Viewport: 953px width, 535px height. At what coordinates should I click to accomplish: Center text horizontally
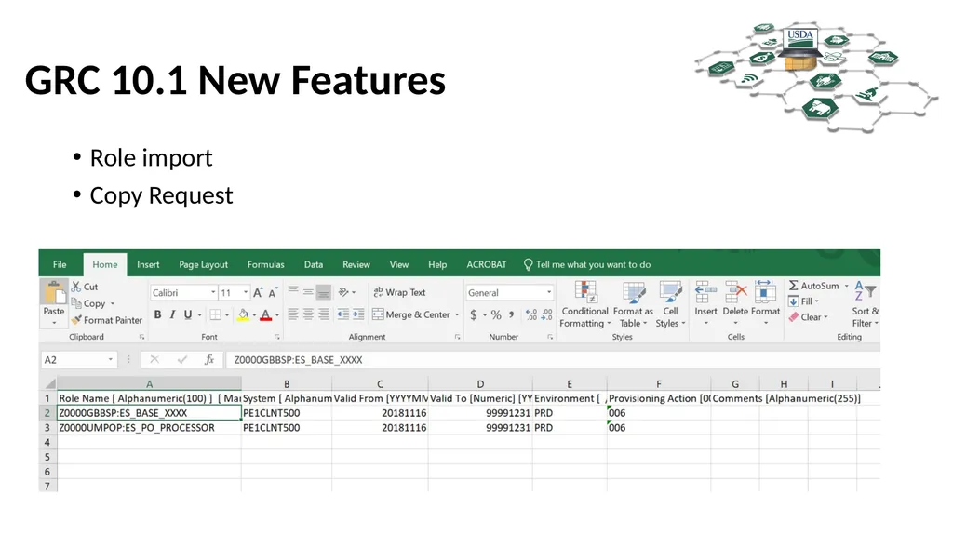(x=308, y=314)
